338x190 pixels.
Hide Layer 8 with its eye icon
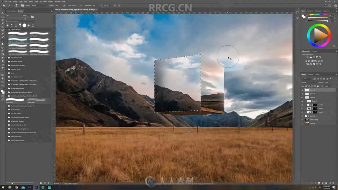[303, 90]
